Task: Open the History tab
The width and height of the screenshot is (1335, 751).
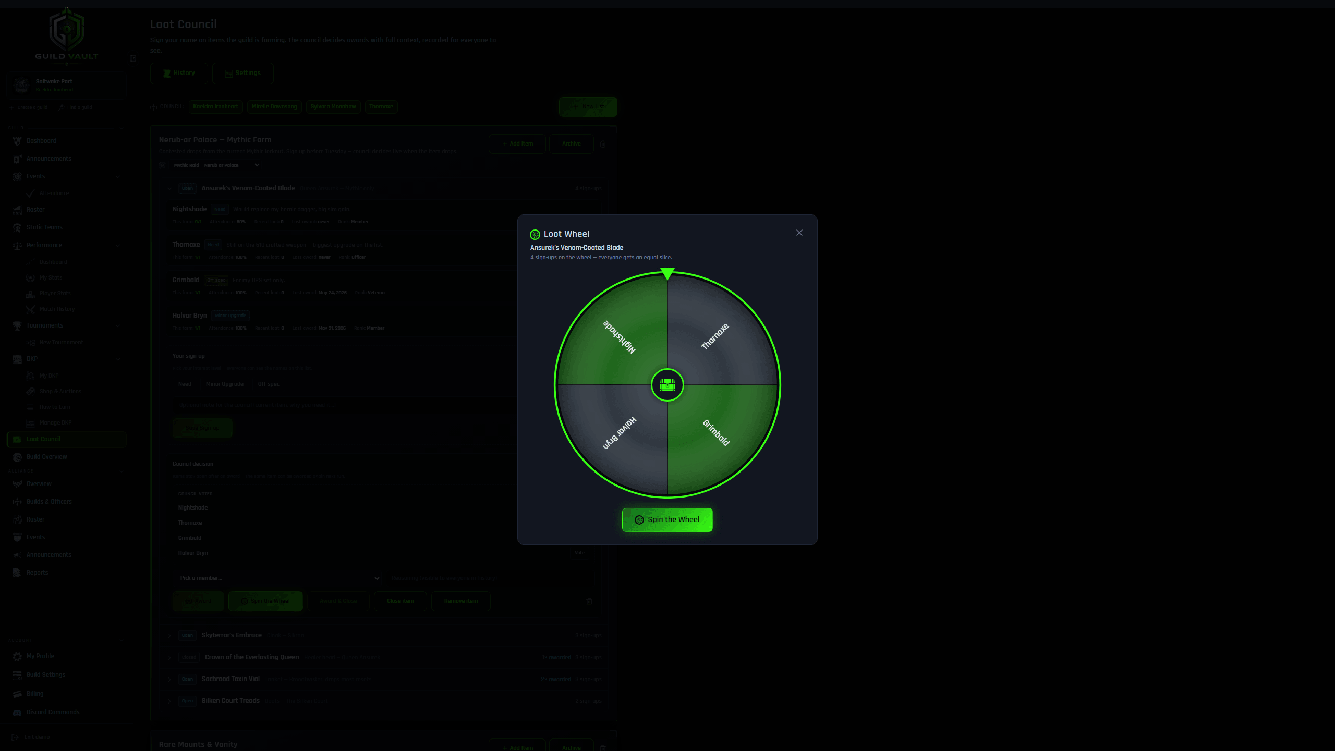Action: 179,74
